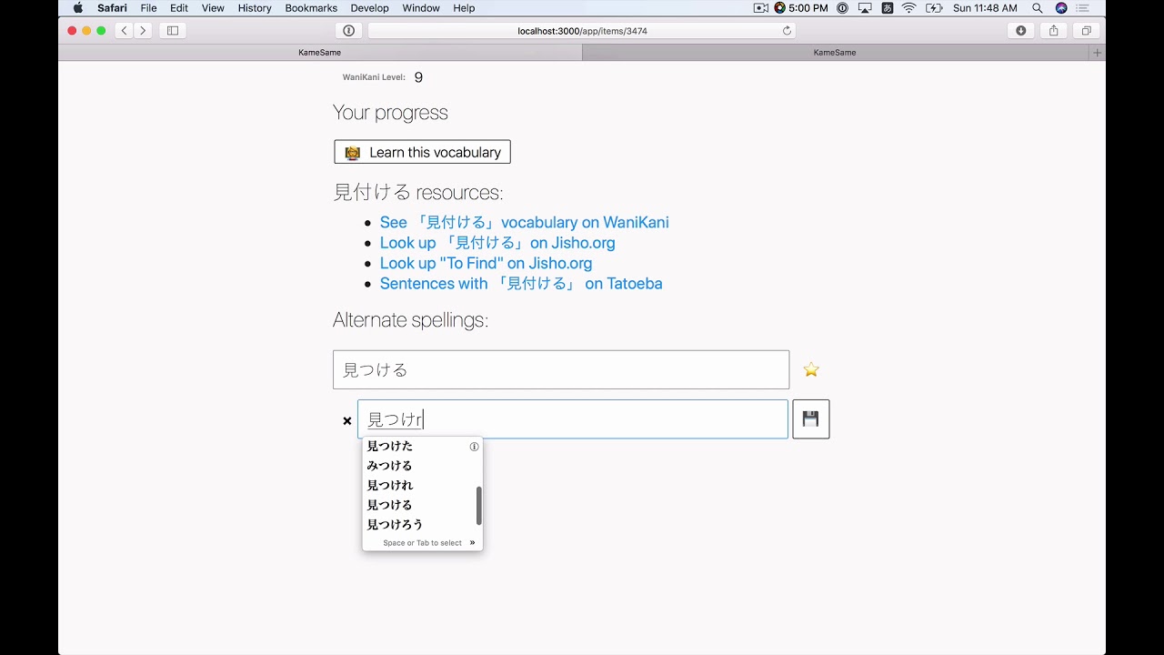Switch to the first KameSame tab
The height and width of the screenshot is (655, 1164).
320,53
